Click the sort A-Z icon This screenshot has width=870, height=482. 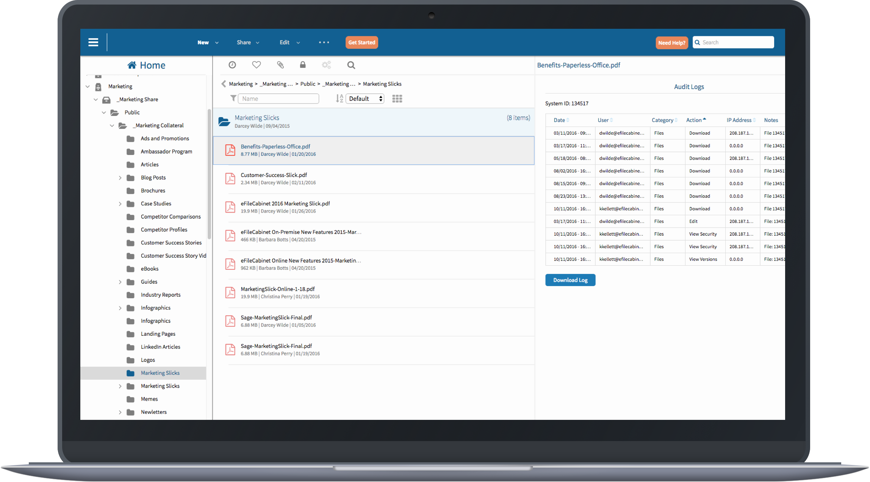pyautogui.click(x=340, y=99)
